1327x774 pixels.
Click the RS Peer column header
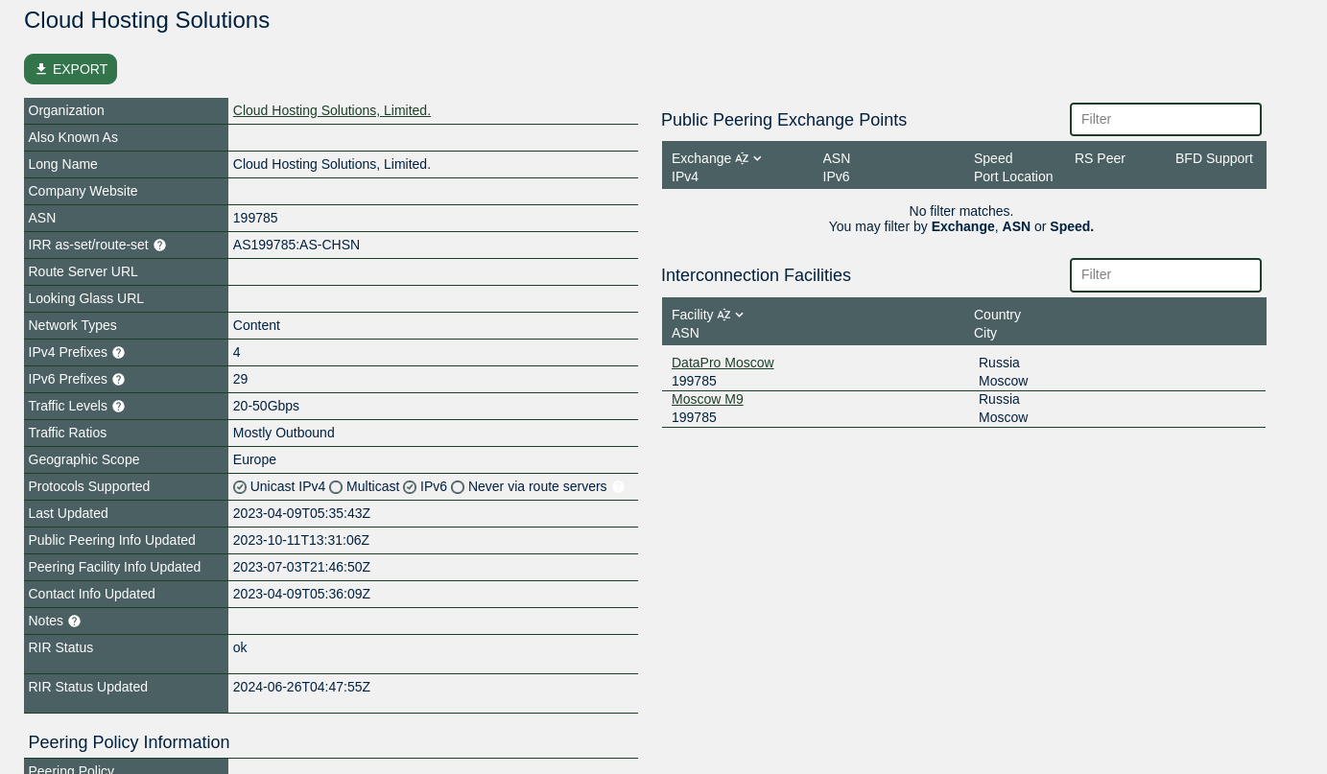tap(1100, 158)
